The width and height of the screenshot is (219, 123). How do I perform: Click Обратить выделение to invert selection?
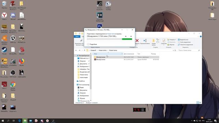click(x=185, y=45)
